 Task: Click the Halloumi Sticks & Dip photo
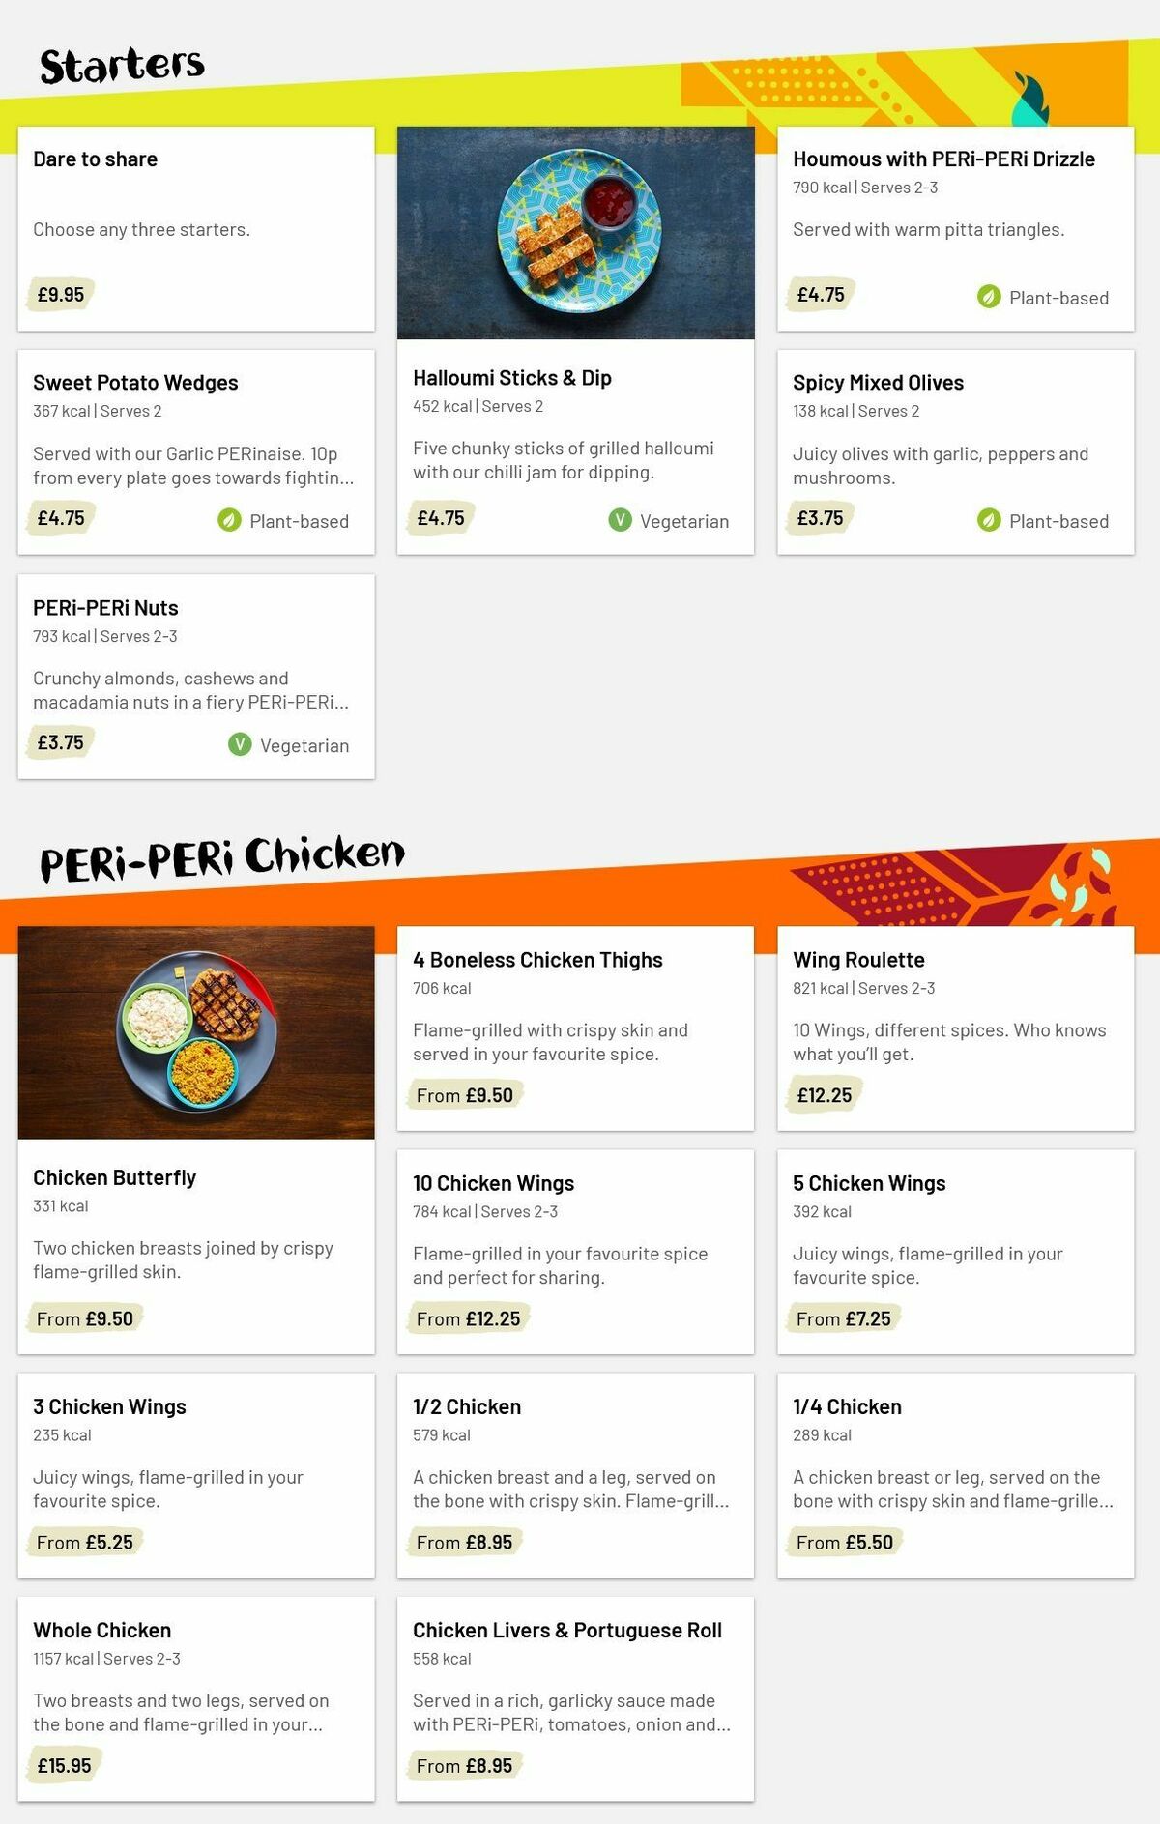pyautogui.click(x=577, y=233)
